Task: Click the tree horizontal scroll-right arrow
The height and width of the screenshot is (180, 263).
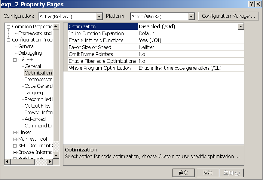Action: click(50, 162)
